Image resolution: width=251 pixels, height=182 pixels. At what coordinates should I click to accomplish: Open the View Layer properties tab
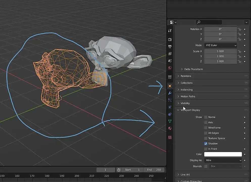170,54
